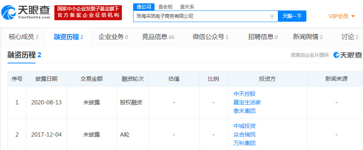Image resolution: width=363 pixels, height=150 pixels.
Task: Expand the VIP会员 dropdown arrow
Action: click(x=353, y=16)
